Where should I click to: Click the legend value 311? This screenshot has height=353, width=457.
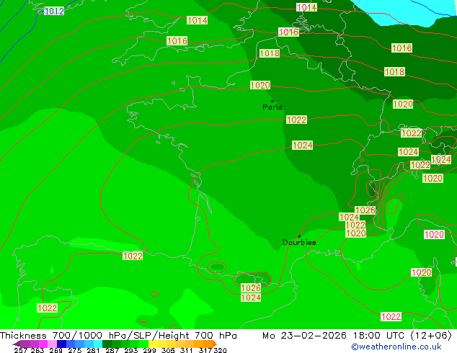[x=187, y=350]
